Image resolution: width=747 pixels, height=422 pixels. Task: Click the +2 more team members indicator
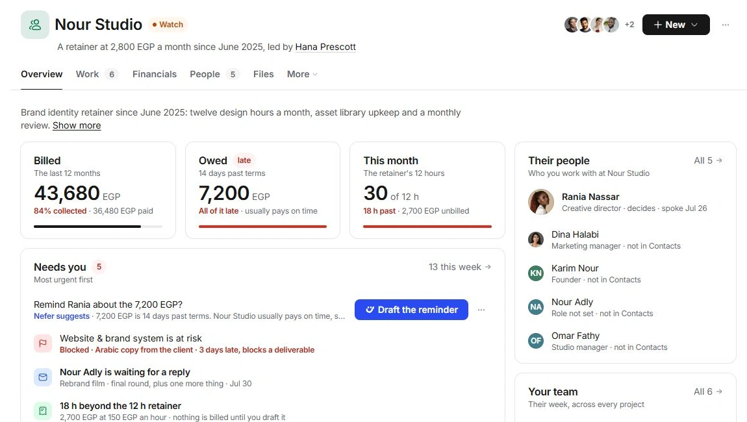pos(629,25)
